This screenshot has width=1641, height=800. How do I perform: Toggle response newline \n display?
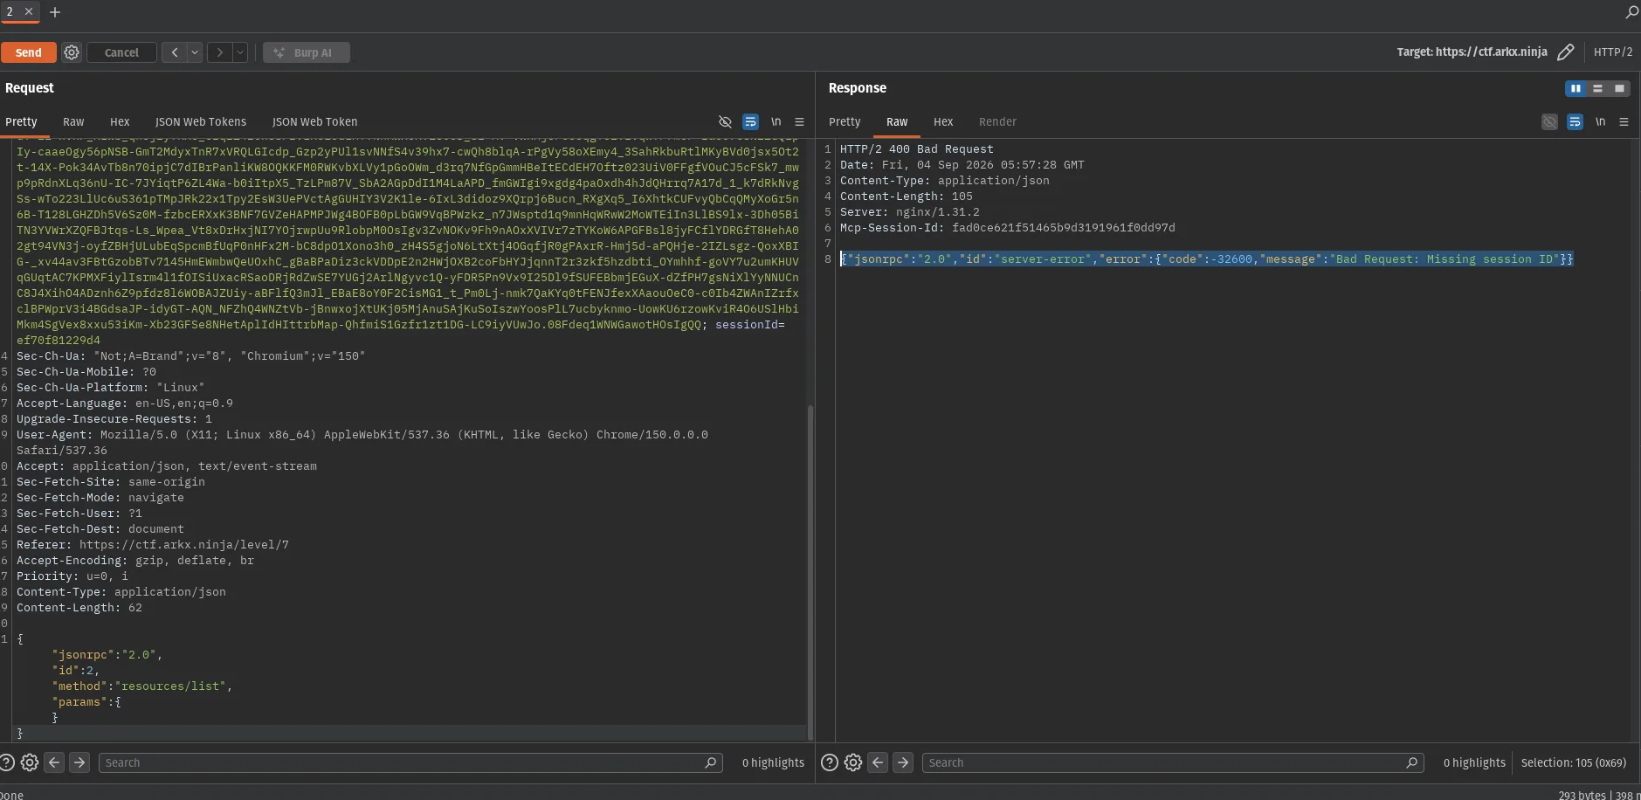1600,121
